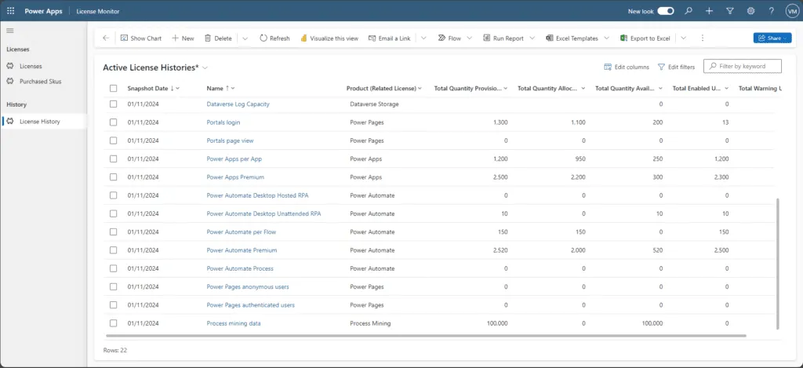Open the Power Automate Process record link
The image size is (803, 368).
[x=240, y=268]
